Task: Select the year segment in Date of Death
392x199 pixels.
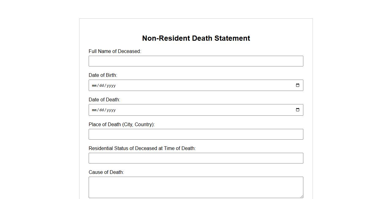Action: click(x=111, y=110)
